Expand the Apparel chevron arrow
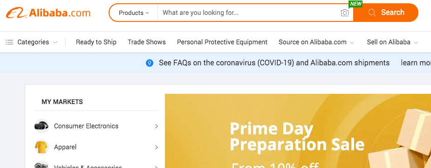Viewport: 431px width, 168px height. pyautogui.click(x=157, y=147)
